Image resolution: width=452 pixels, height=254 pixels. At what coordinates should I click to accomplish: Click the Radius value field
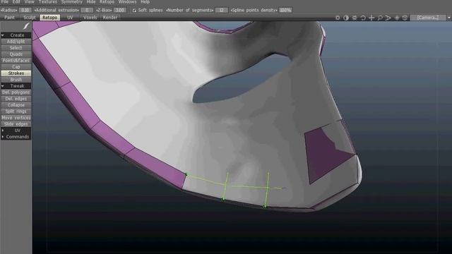(25, 10)
